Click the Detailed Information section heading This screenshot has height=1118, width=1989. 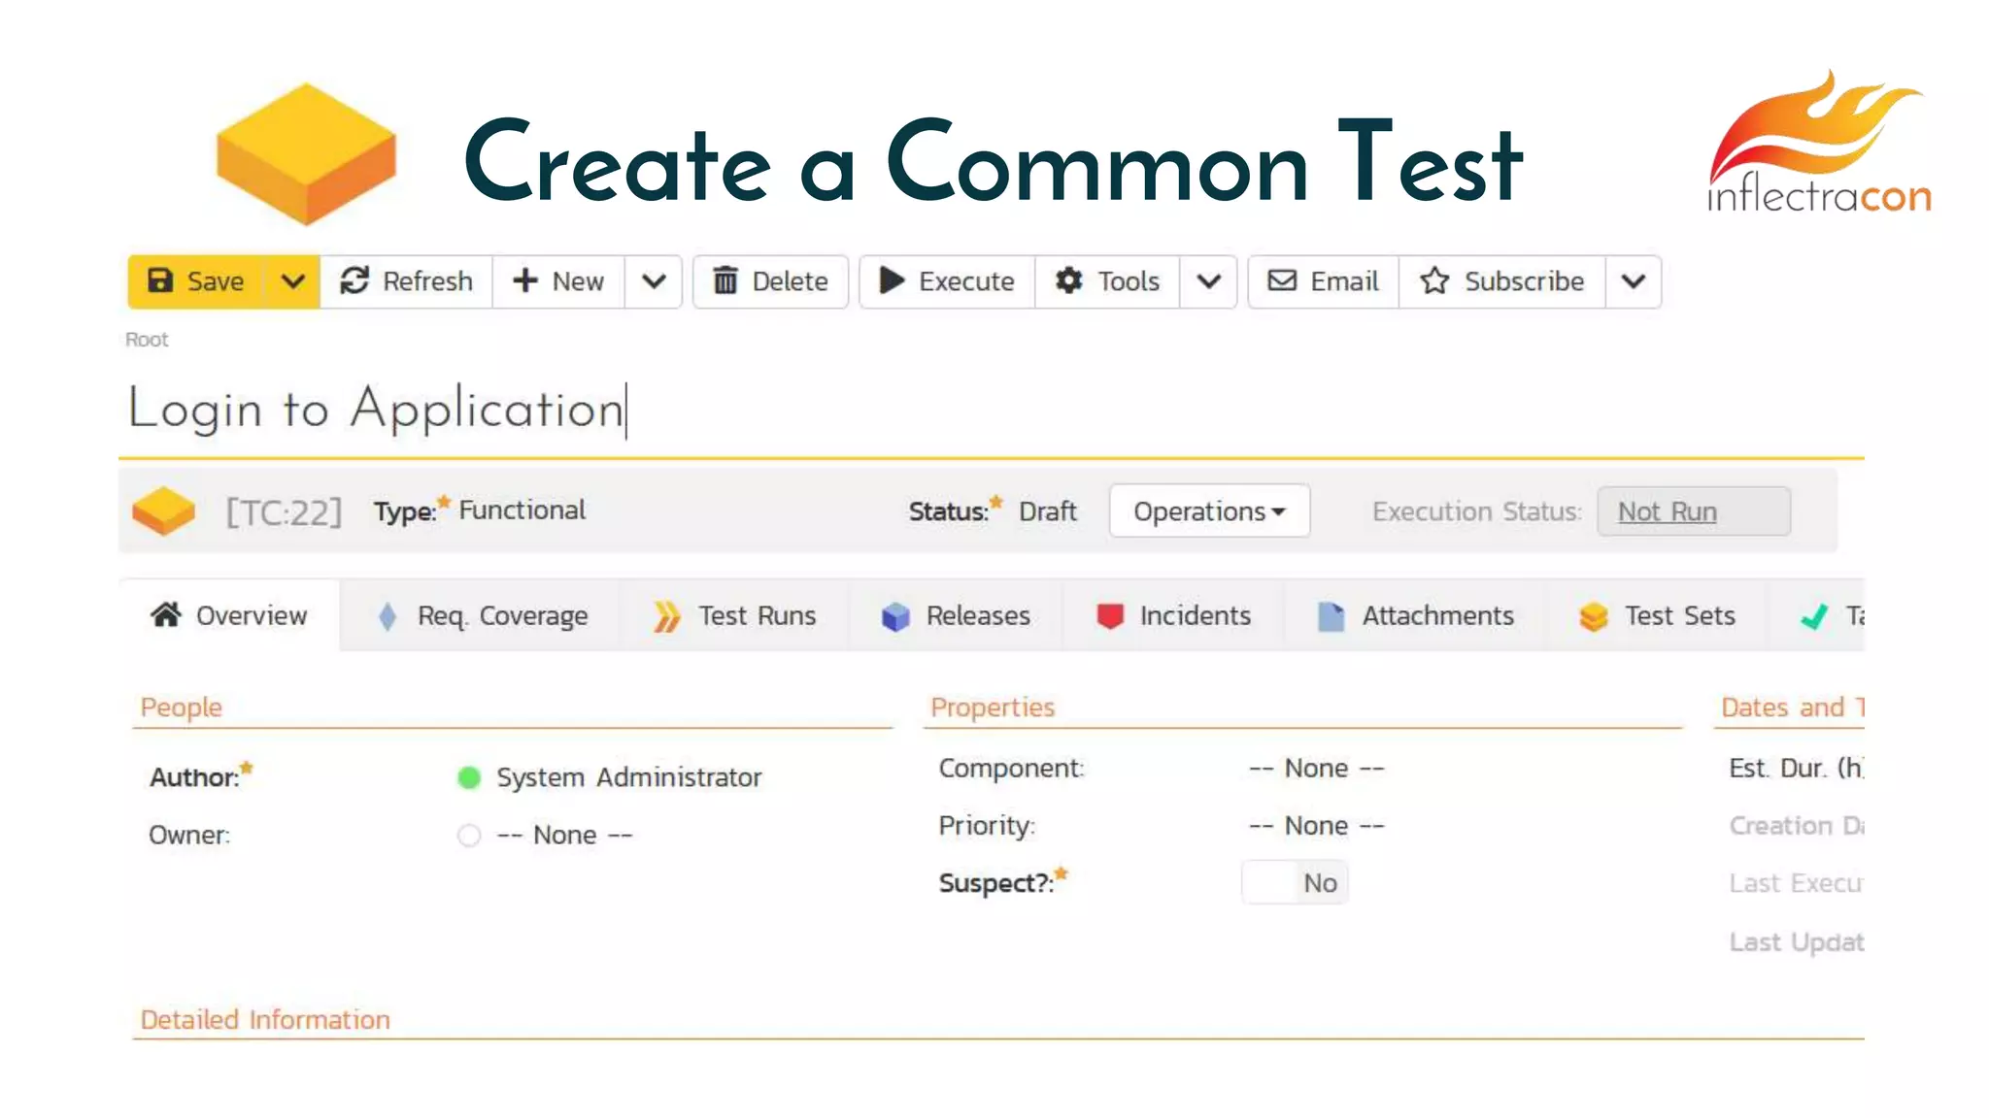(x=265, y=1020)
